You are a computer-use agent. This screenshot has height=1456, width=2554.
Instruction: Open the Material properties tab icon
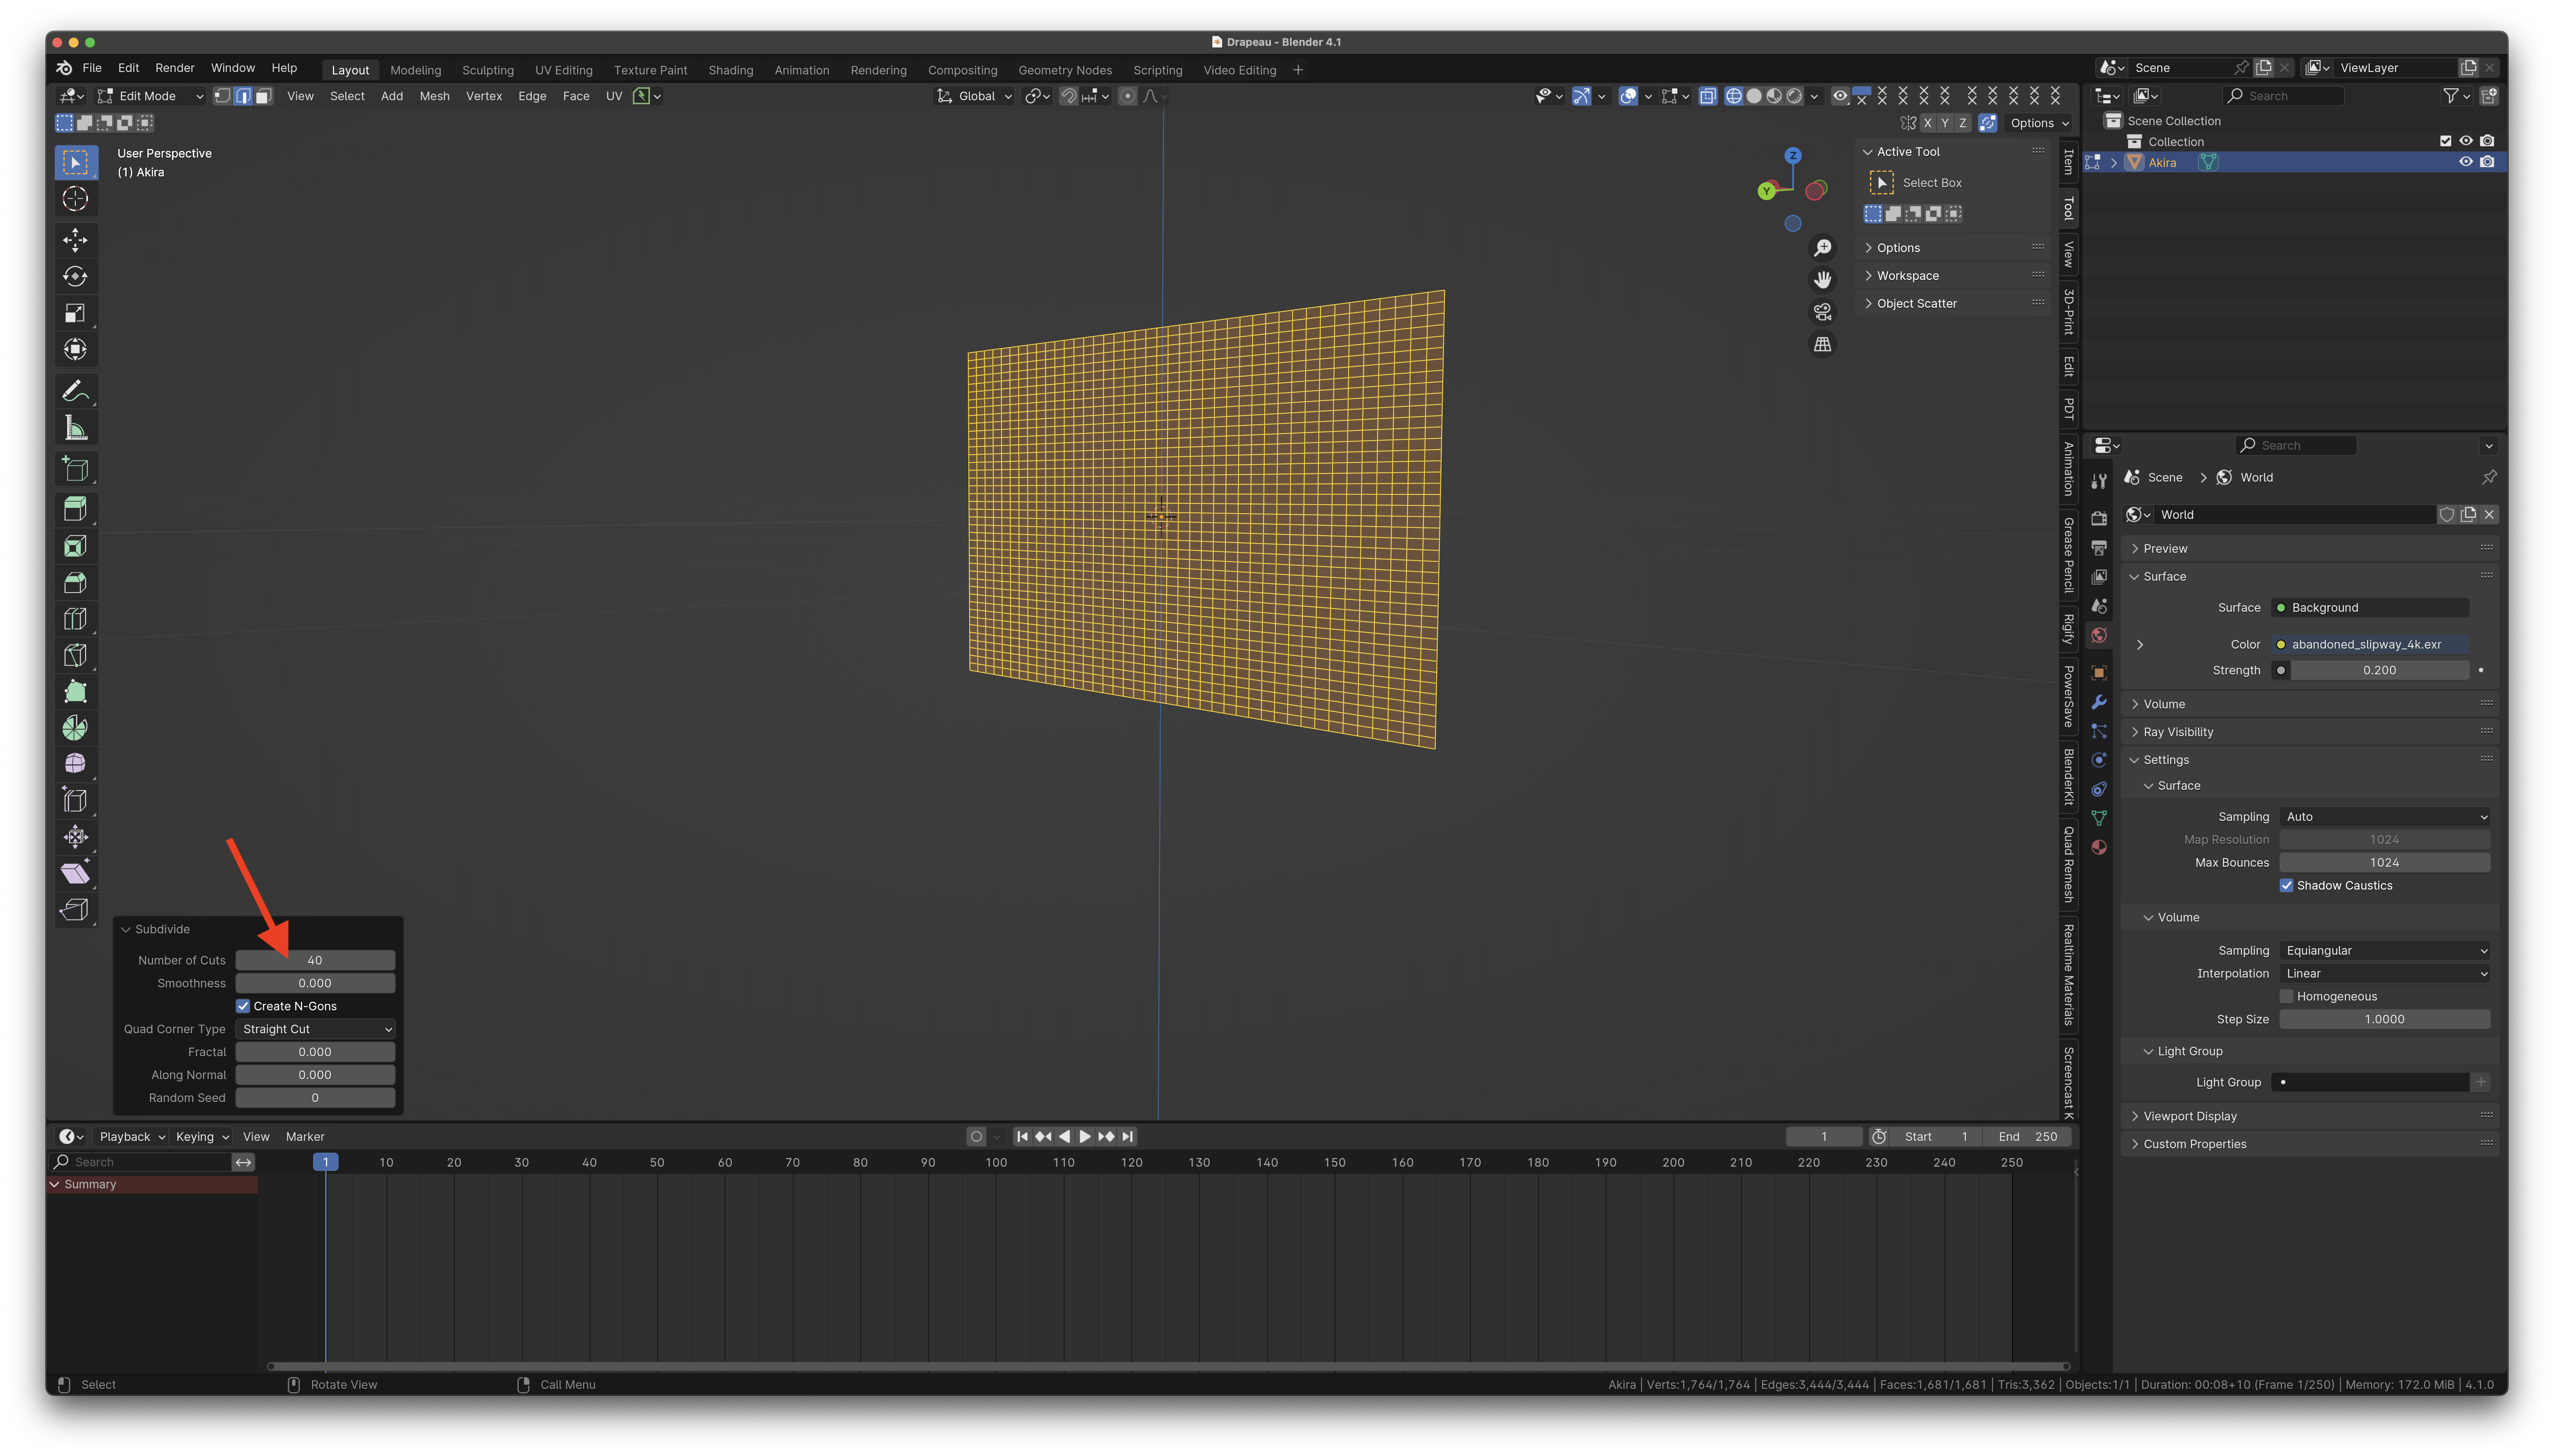pos(2099,847)
